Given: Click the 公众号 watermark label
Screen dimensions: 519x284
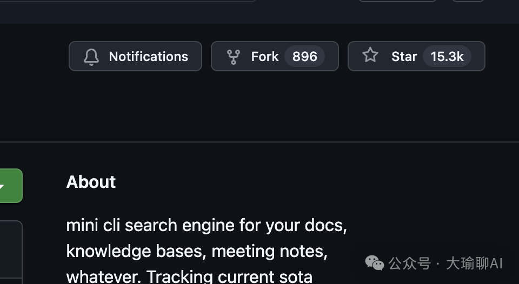Looking at the screenshot, I should pos(409,263).
